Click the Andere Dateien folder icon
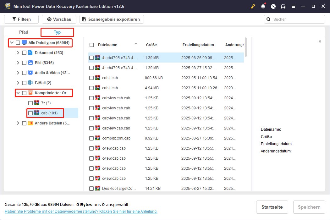 tap(30, 123)
